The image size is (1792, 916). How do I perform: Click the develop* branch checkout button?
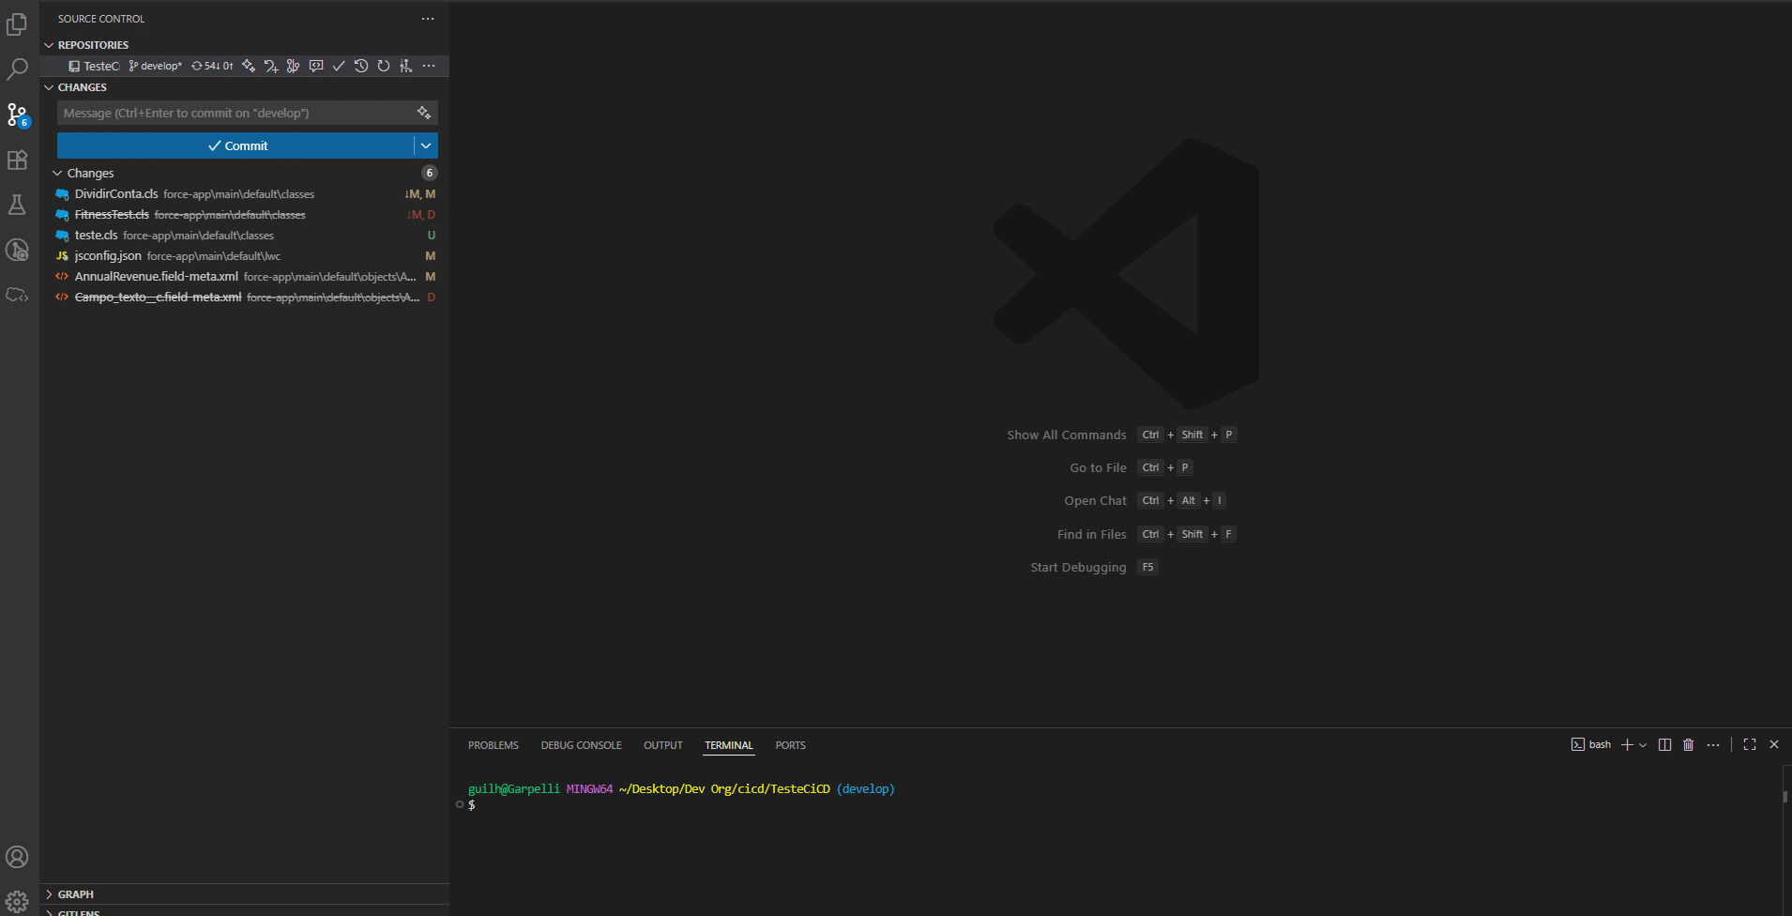(x=156, y=66)
